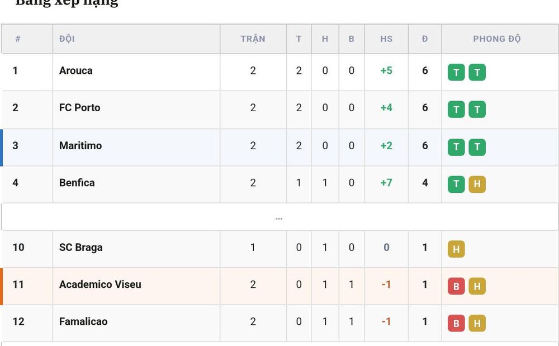The height and width of the screenshot is (346, 559).
Task: Click the ĐỘI column header
Action: point(67,39)
